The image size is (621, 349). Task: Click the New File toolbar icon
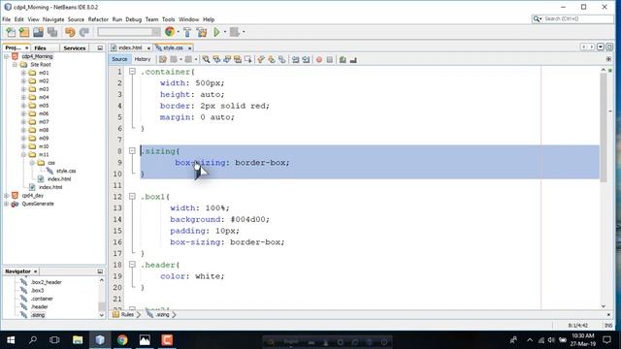click(x=11, y=32)
